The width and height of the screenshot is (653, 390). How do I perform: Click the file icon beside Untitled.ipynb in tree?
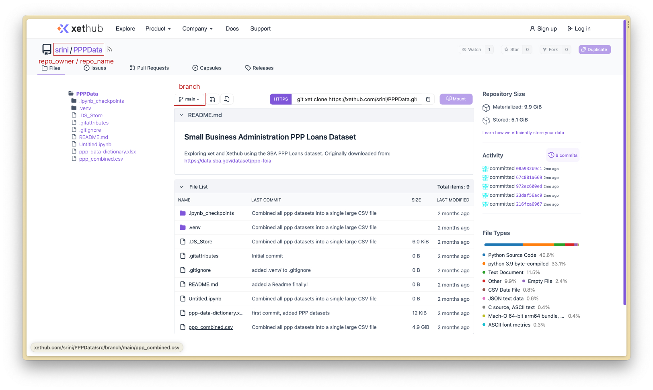[x=74, y=144]
